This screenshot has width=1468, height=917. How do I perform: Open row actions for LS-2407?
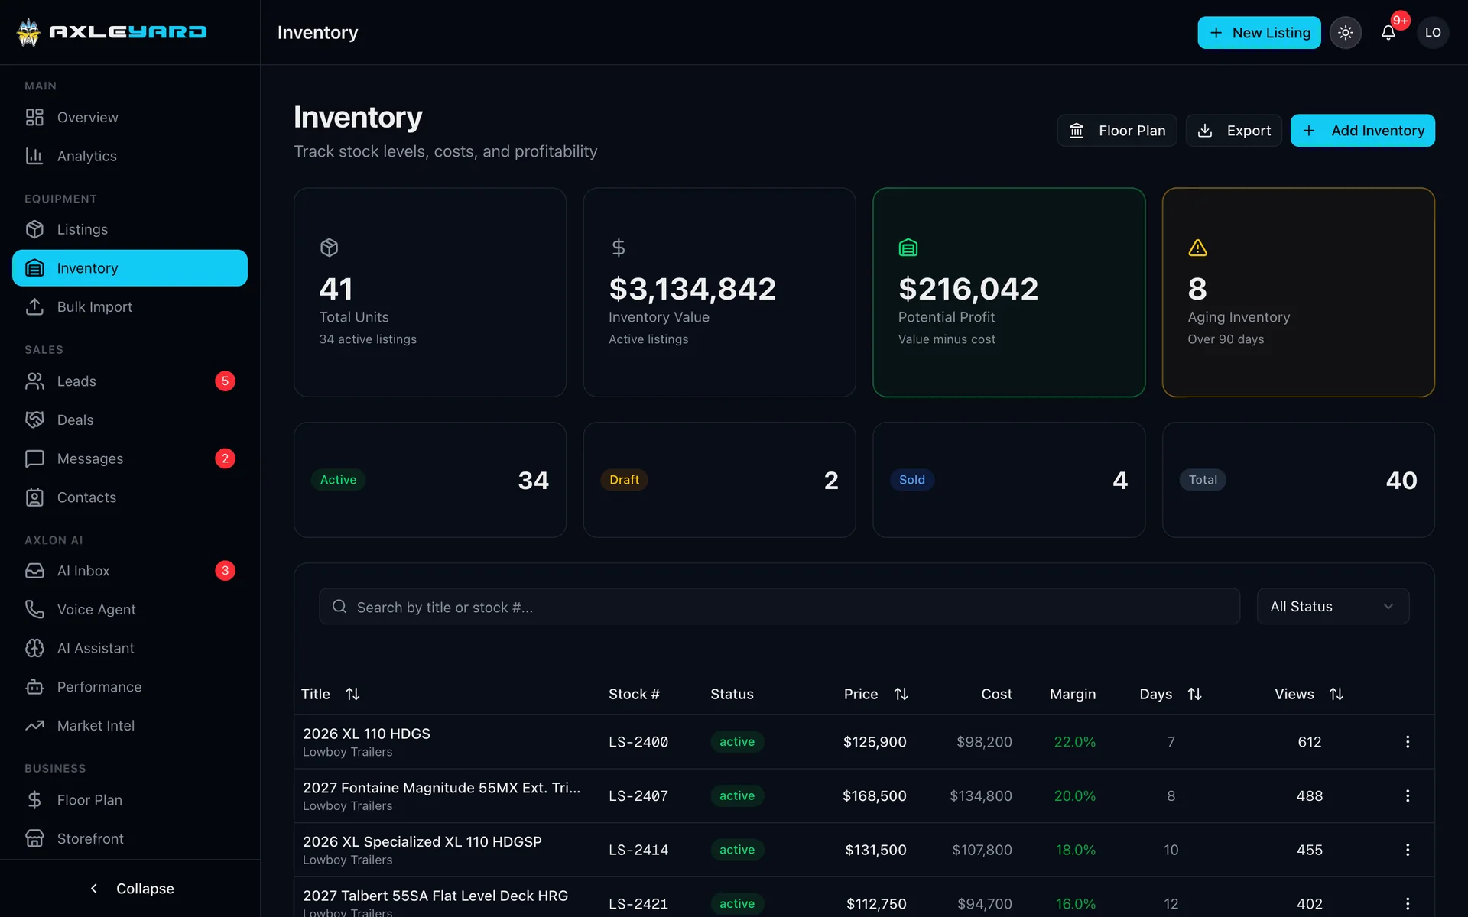click(1407, 795)
